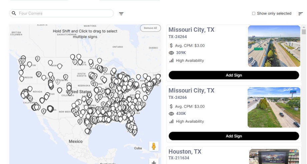This screenshot has width=307, height=164.
Task: Open the TX-24266 billboard photo thumbnail
Action: [274, 107]
